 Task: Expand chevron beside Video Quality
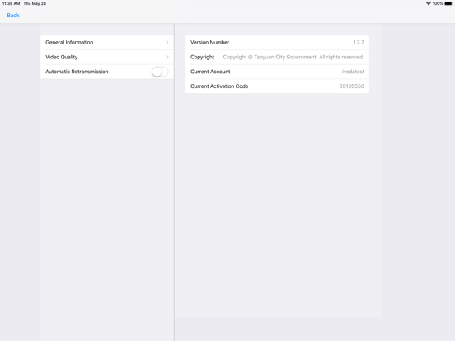167,57
